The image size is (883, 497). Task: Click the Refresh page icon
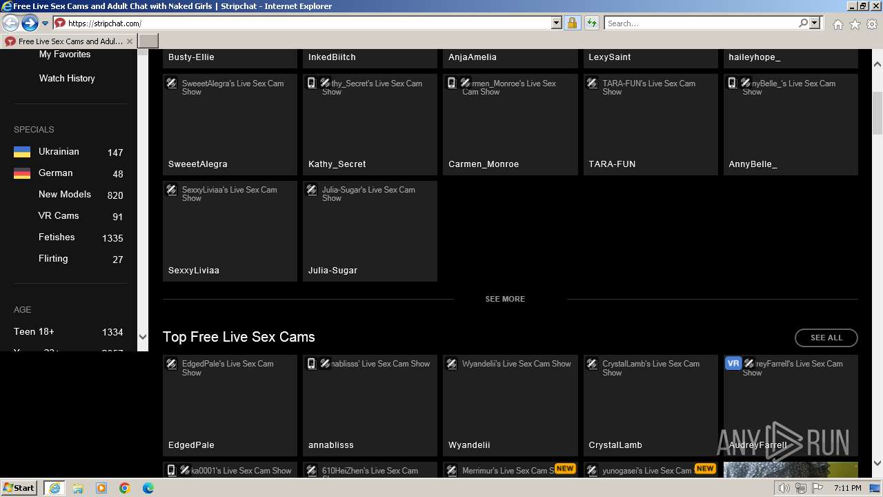pyautogui.click(x=591, y=23)
